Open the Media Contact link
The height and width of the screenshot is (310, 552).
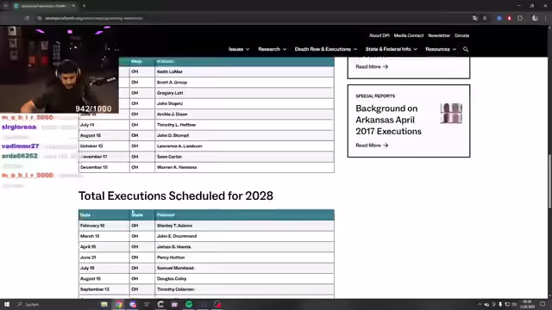click(408, 35)
